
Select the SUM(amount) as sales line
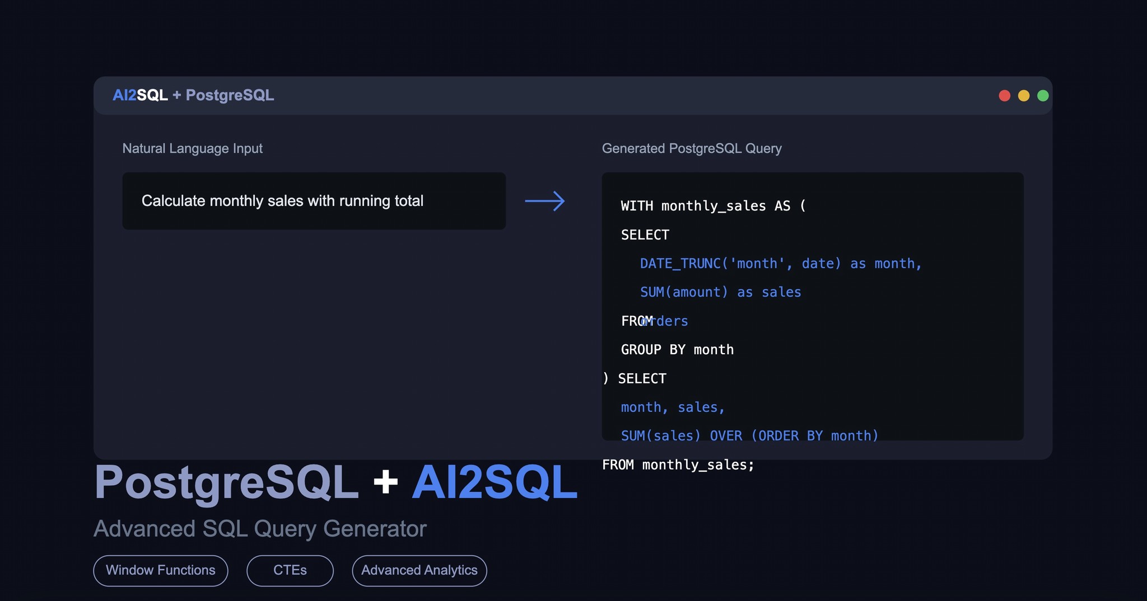(x=720, y=292)
